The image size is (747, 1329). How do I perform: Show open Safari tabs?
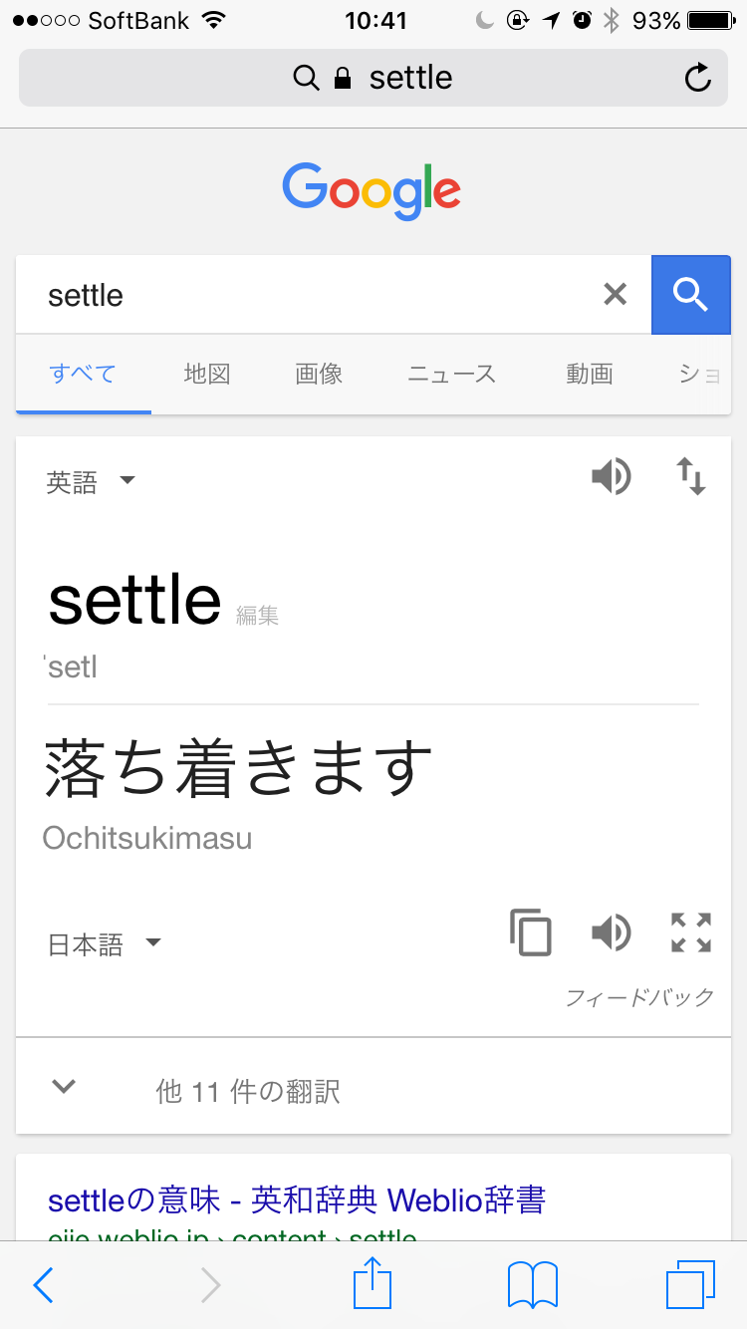click(690, 1284)
